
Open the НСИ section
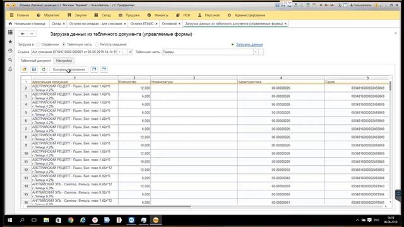183,15
